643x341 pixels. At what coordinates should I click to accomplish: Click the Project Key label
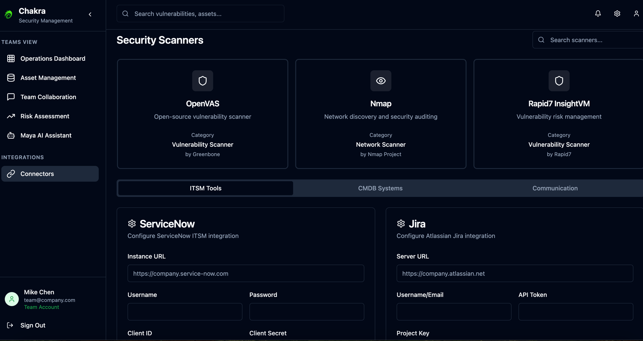(413, 333)
